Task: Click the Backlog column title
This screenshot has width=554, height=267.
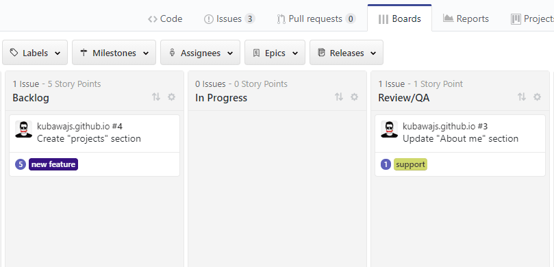Action: point(31,98)
